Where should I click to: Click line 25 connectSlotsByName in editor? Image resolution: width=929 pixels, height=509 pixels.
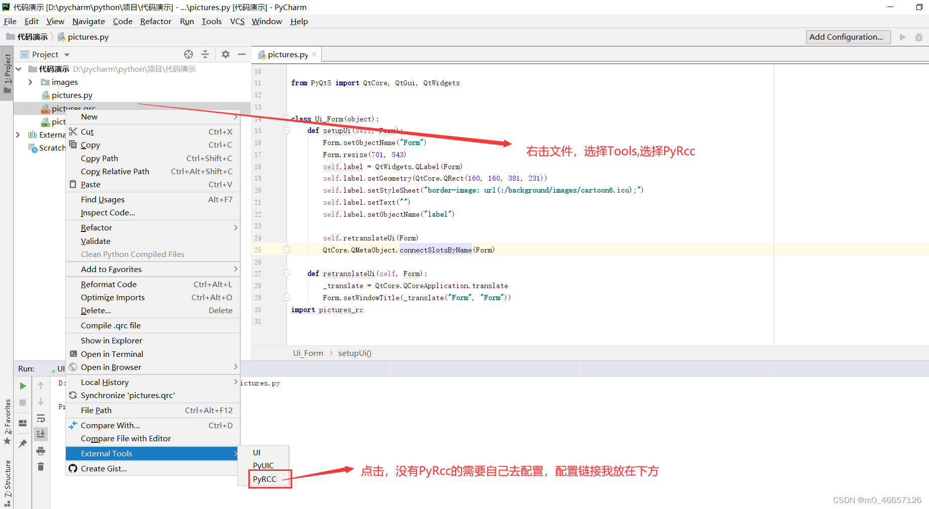click(435, 250)
